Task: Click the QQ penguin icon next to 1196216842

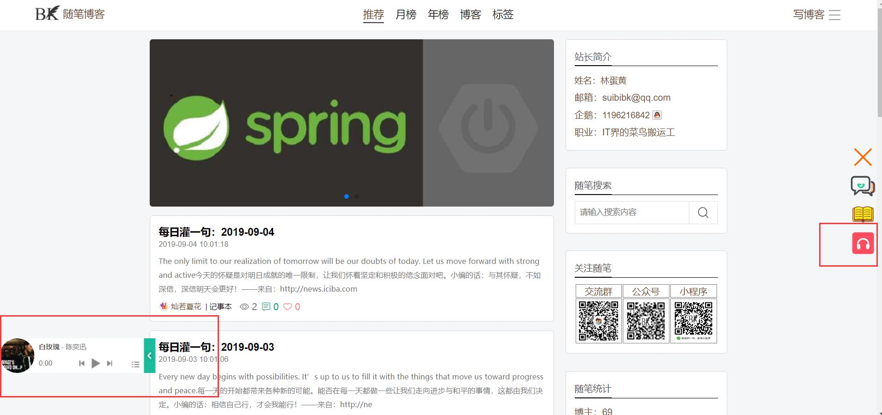Action: click(x=657, y=115)
